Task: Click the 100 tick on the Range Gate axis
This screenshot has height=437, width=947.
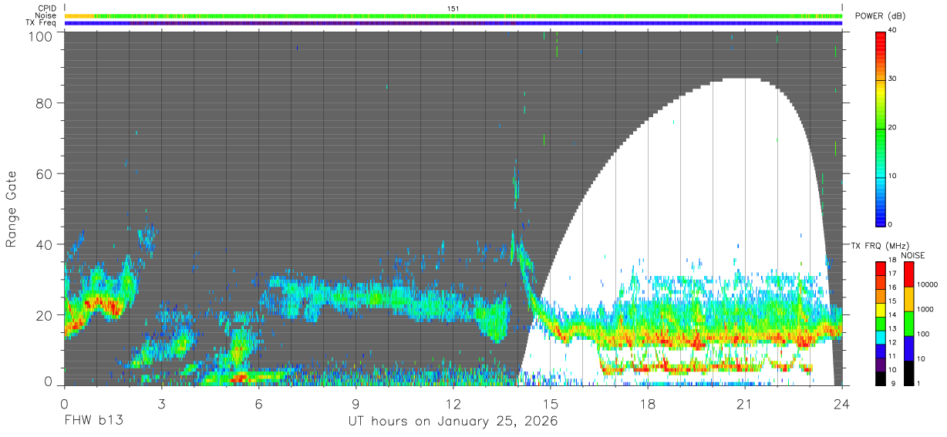Action: tap(39, 35)
